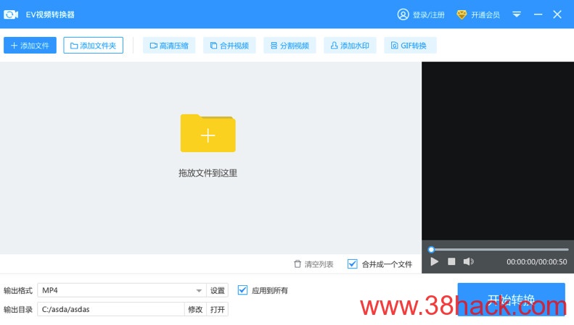Click the 开始转换 start conversion button

(512, 299)
